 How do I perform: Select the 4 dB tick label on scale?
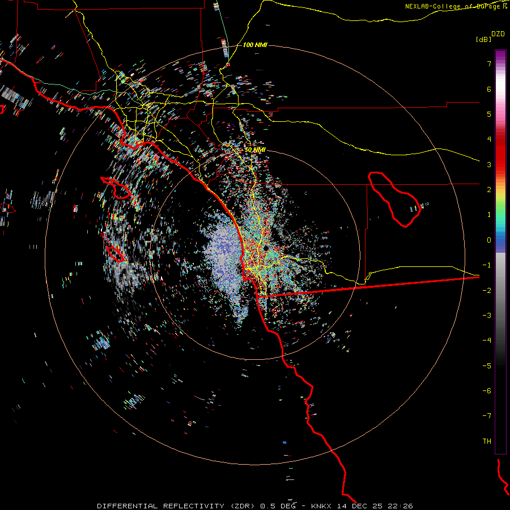[489, 139]
